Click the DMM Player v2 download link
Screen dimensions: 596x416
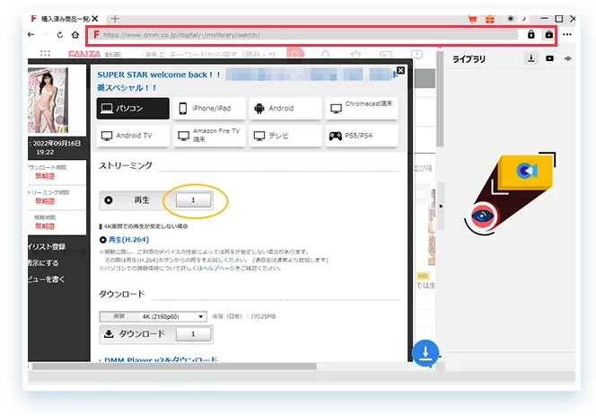(159, 359)
